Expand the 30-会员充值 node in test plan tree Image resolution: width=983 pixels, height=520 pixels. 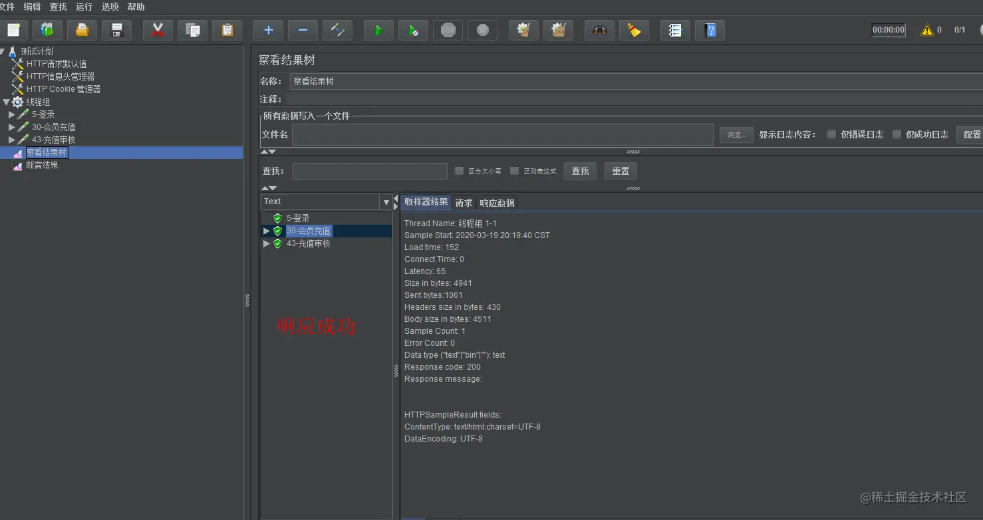pyautogui.click(x=12, y=127)
